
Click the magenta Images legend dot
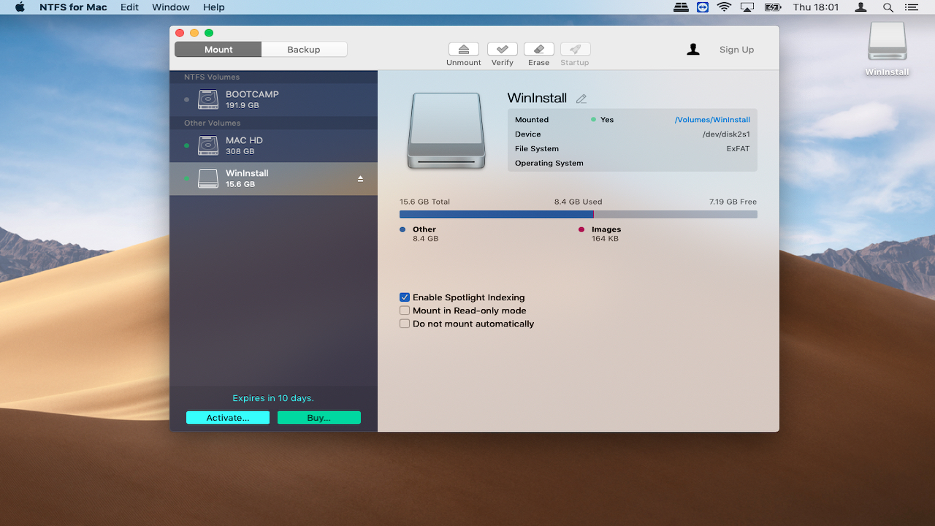(x=581, y=229)
